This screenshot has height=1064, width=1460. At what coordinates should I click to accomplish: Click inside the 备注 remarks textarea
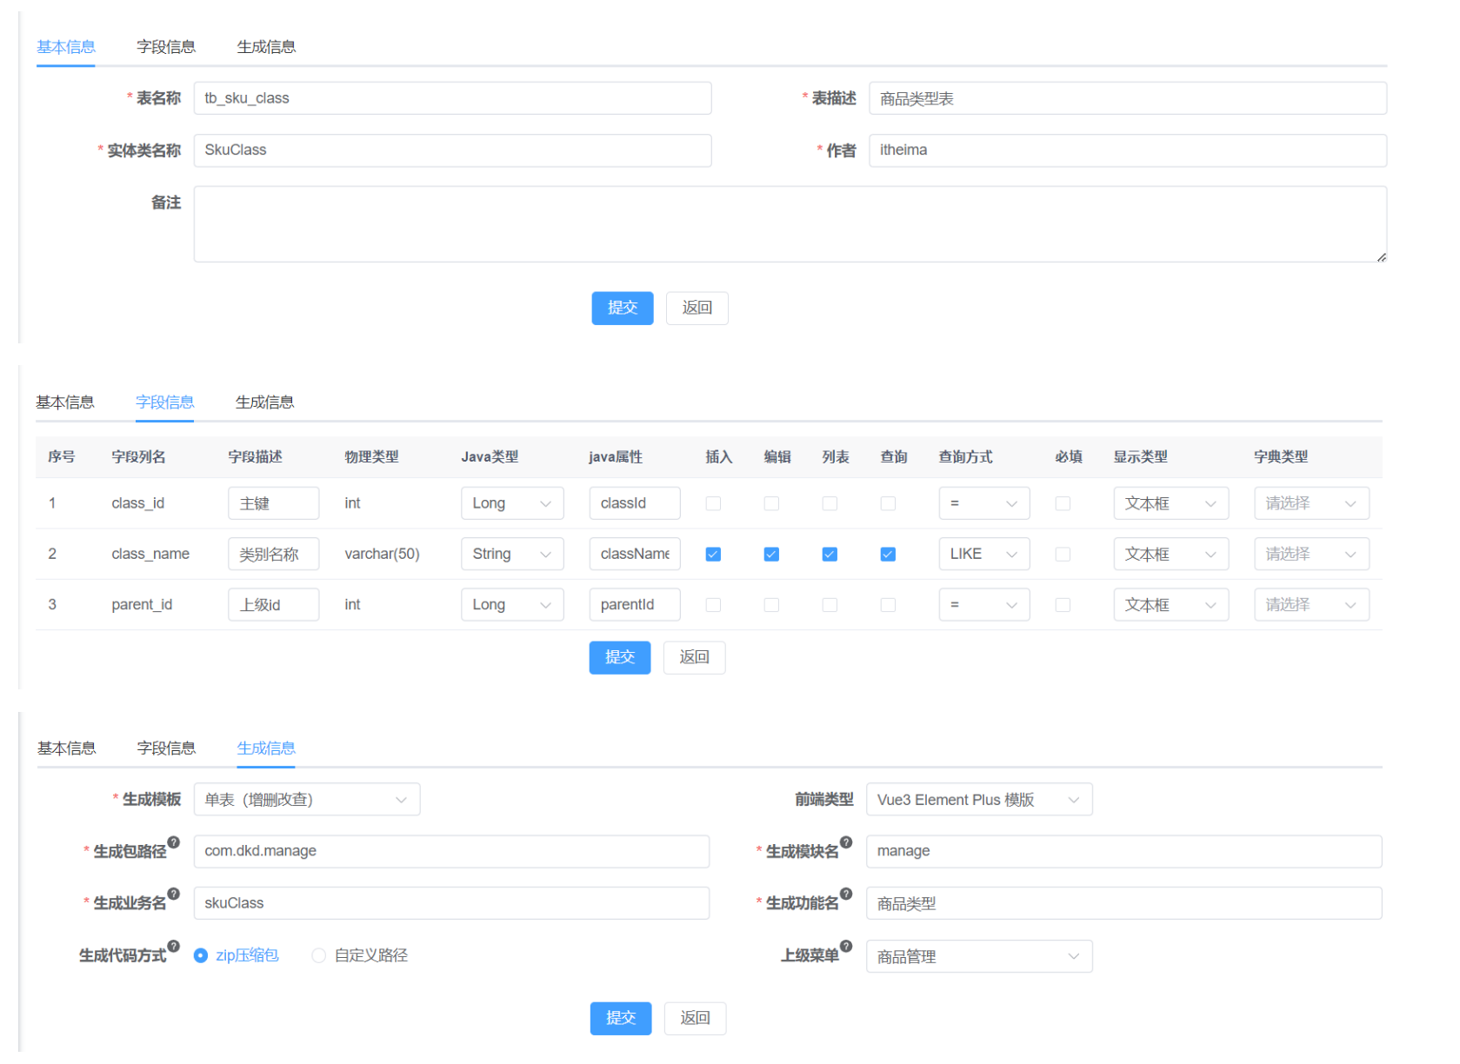783,223
